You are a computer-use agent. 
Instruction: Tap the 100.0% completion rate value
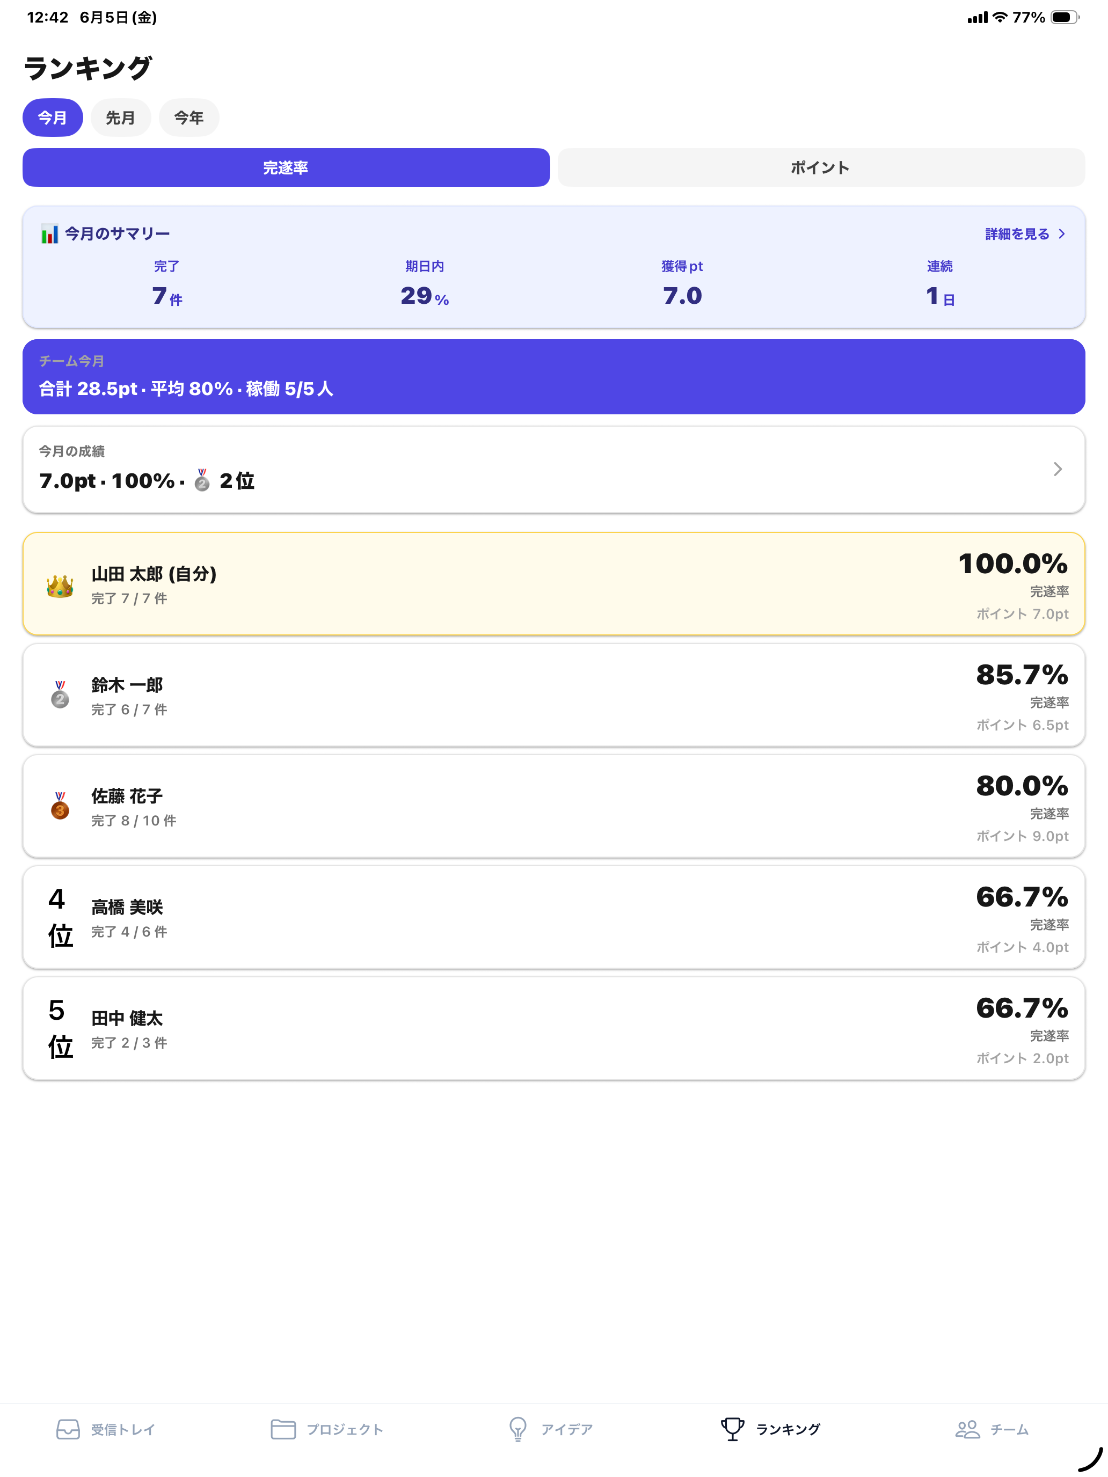(x=1013, y=564)
